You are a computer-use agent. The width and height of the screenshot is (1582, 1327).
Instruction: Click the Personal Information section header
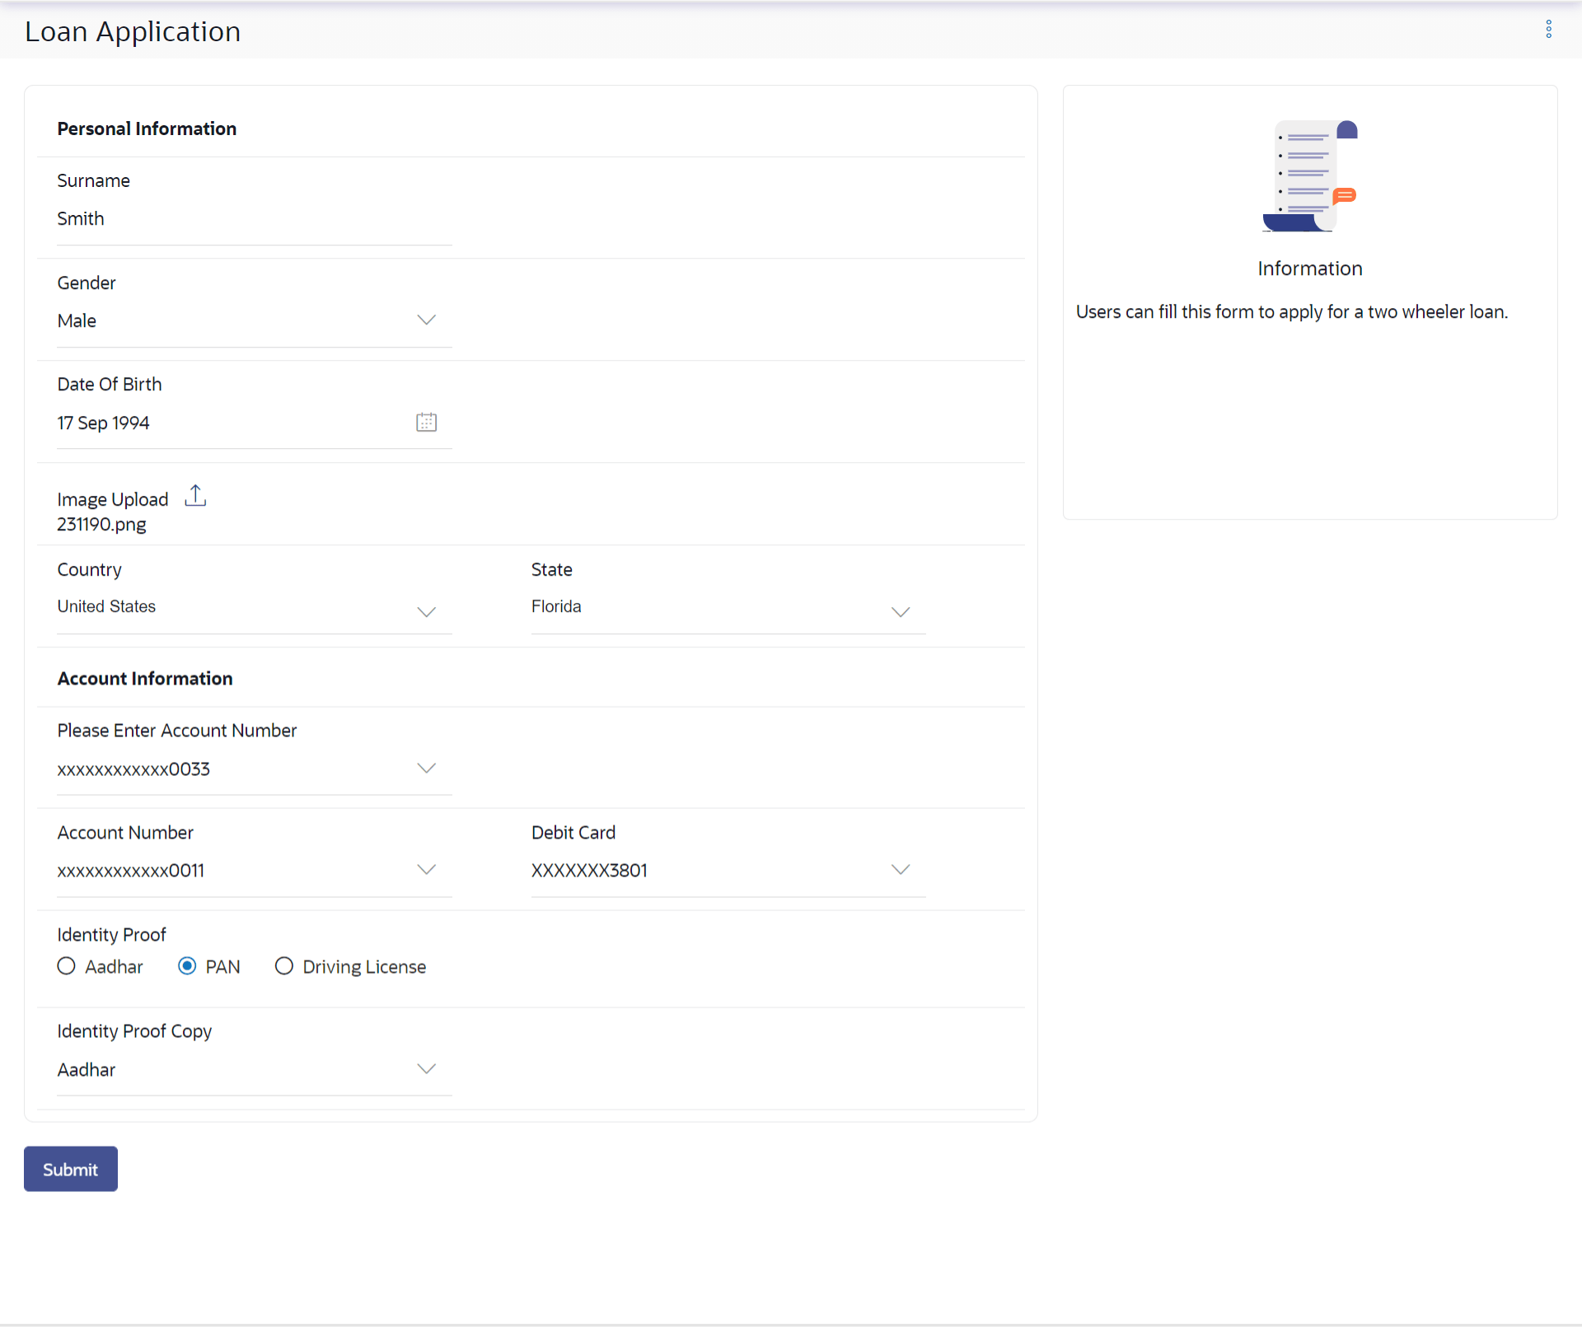point(147,128)
